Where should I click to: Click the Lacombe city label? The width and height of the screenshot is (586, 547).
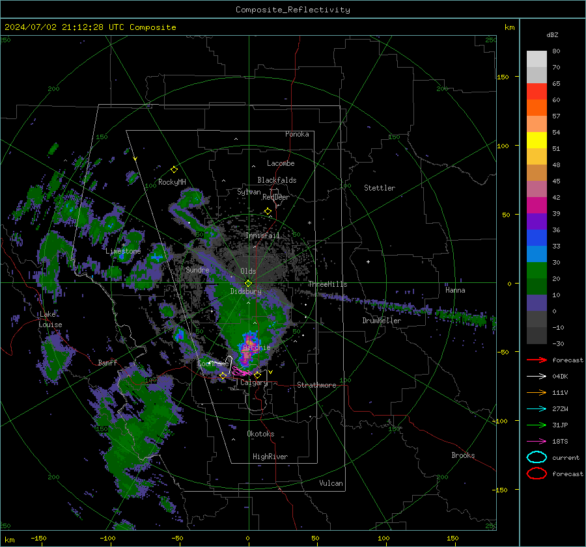[x=281, y=163]
